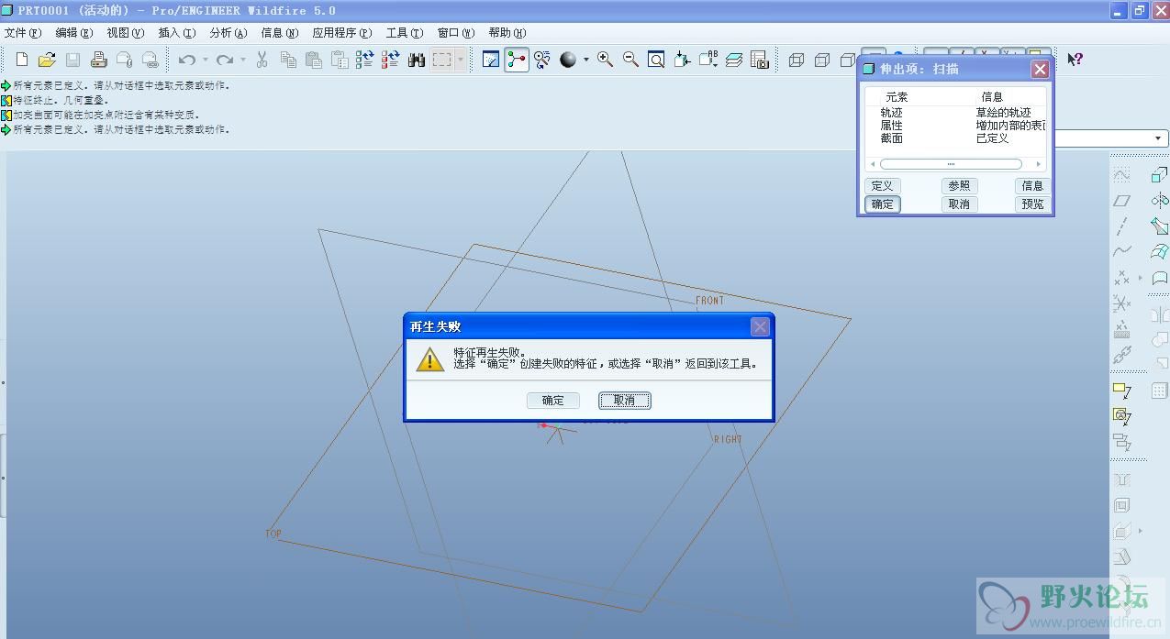Click the Paste Special icon
This screenshot has height=639, width=1170.
tap(340, 60)
